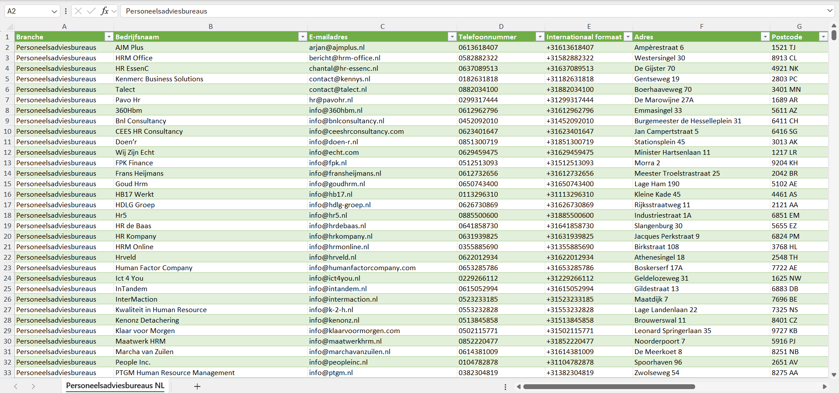Click cell with info@hrkompany.nl
Viewport: 839px width, 393px height.
[341, 236]
